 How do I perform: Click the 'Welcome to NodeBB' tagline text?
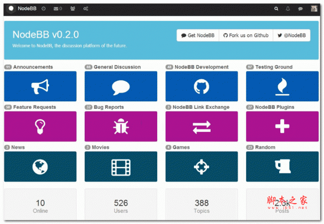(70, 46)
